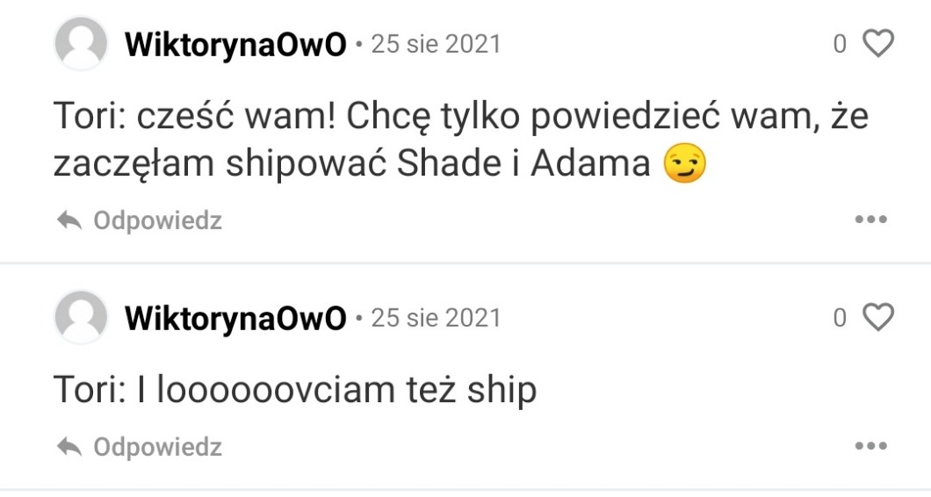Click 'Odpowiedz' under the Shade i Adama comment

(x=157, y=220)
